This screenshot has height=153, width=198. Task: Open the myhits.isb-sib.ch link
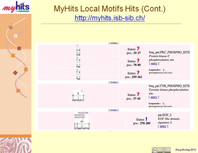click(x=110, y=18)
